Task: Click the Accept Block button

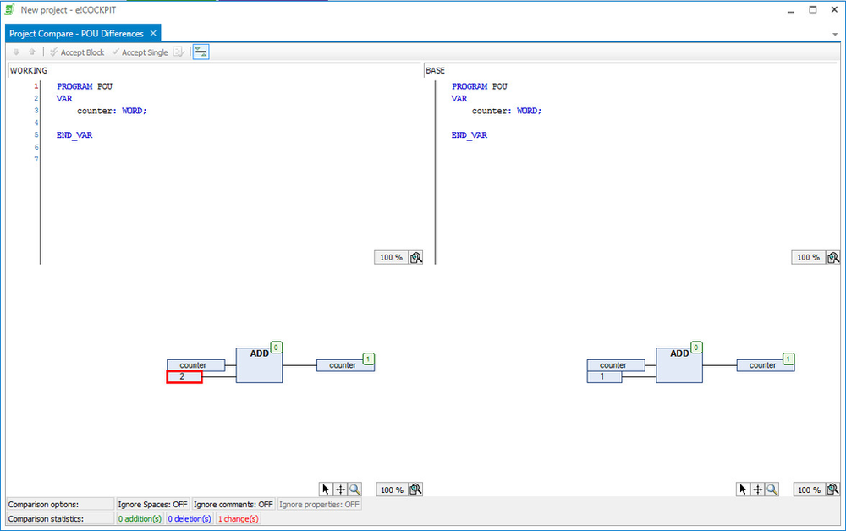Action: point(77,52)
